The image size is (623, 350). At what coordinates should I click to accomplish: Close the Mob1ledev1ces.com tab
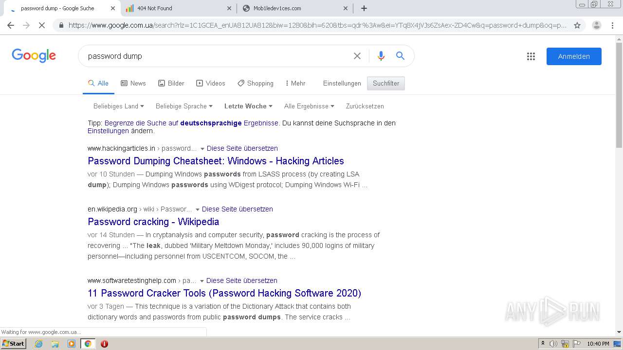(x=346, y=8)
